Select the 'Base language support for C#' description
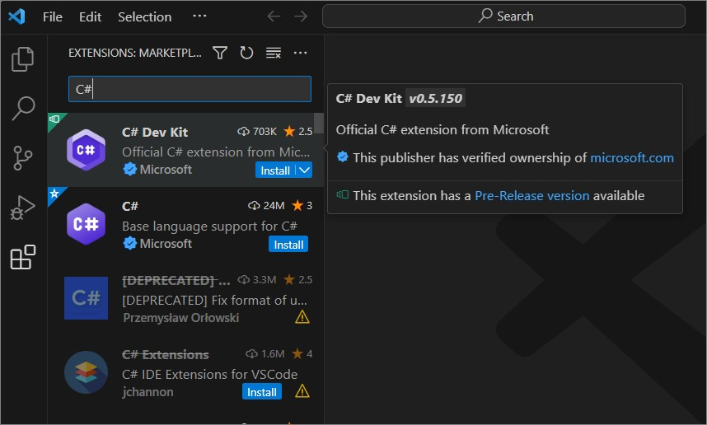This screenshot has height=425, width=707. [209, 226]
